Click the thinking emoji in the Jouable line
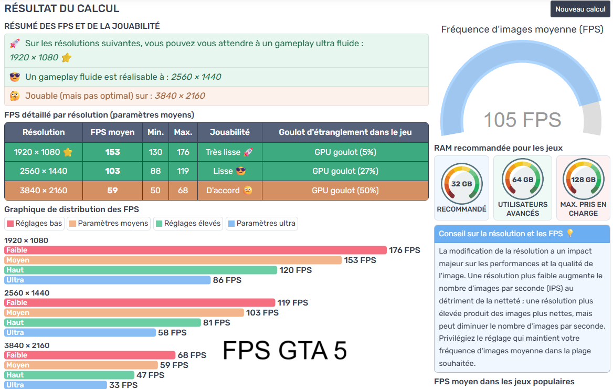This screenshot has height=389, width=613. click(x=15, y=96)
